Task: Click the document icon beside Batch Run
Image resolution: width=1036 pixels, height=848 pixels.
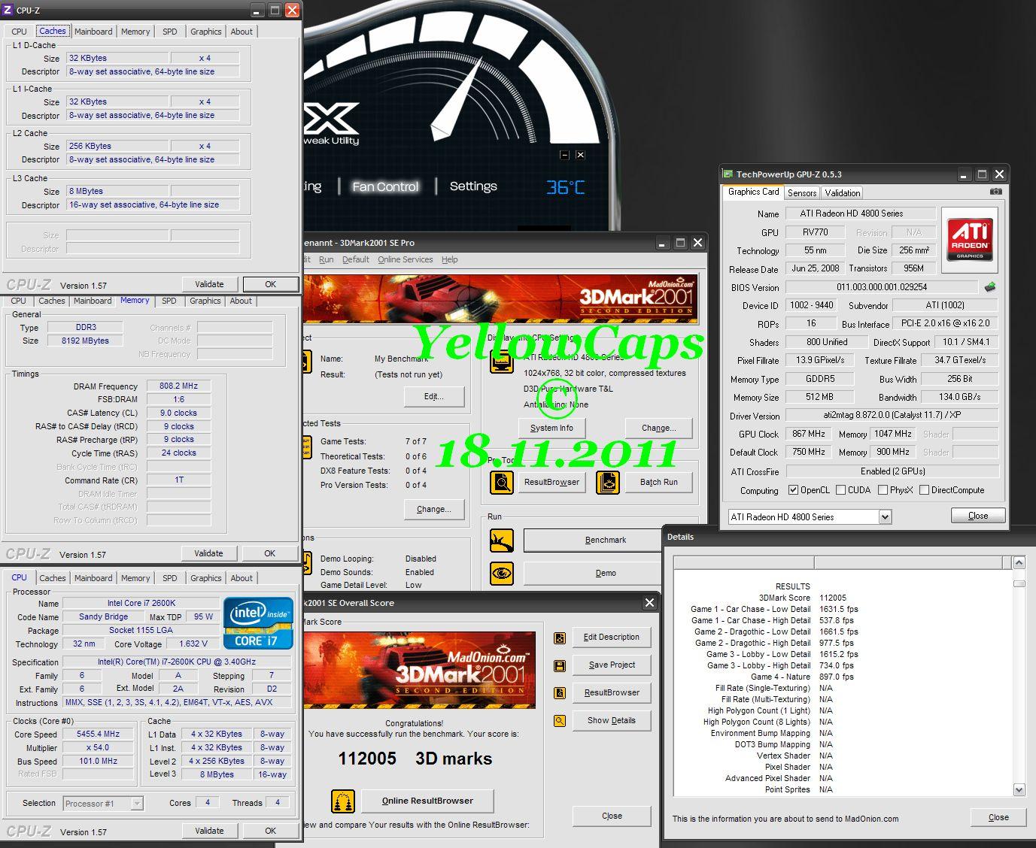Action: tap(608, 482)
